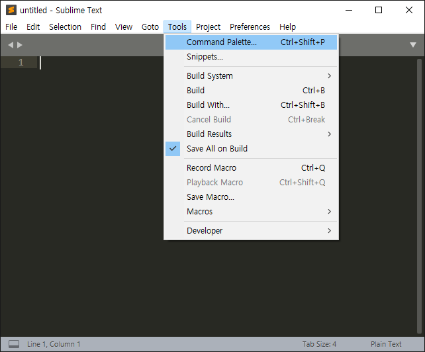Expand the Macros submenu
This screenshot has width=425, height=352.
tap(251, 212)
